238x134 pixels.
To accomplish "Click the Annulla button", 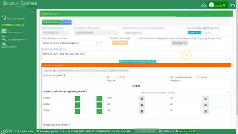I will tap(66, 22).
